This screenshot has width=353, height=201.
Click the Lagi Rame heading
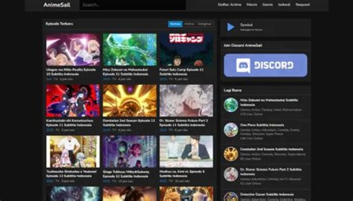(232, 90)
